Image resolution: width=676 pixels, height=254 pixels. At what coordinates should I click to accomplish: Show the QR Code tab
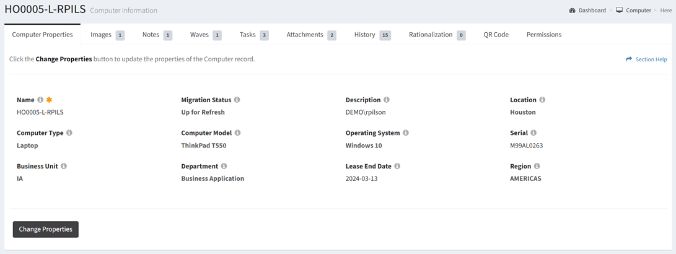point(496,35)
